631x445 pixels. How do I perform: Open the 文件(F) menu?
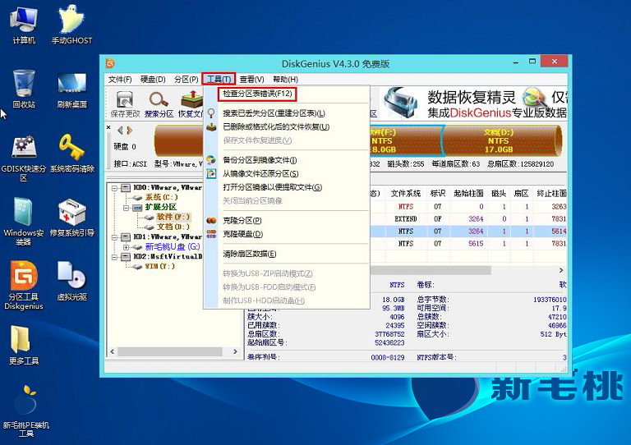click(120, 79)
